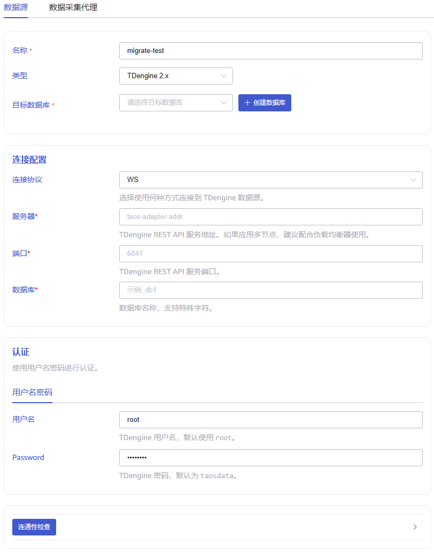Click the plus icon on 创建数据库
This screenshot has height=559, width=434.
[x=247, y=103]
